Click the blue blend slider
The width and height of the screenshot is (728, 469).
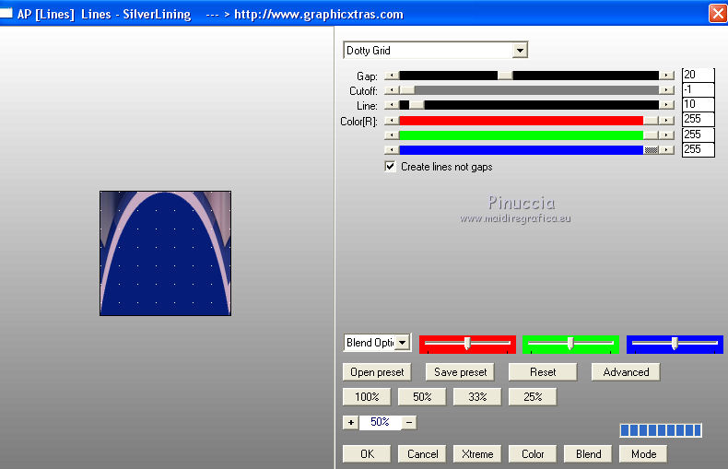point(675,344)
